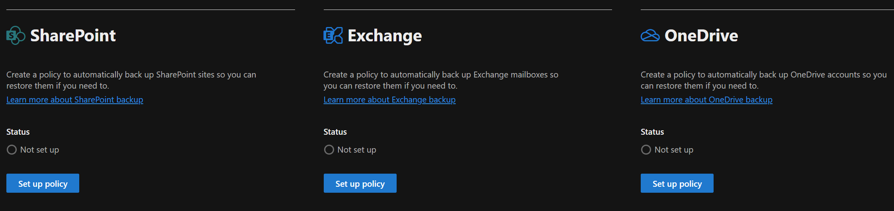Click the Status label under Exchange
The width and height of the screenshot is (894, 211).
(x=335, y=132)
